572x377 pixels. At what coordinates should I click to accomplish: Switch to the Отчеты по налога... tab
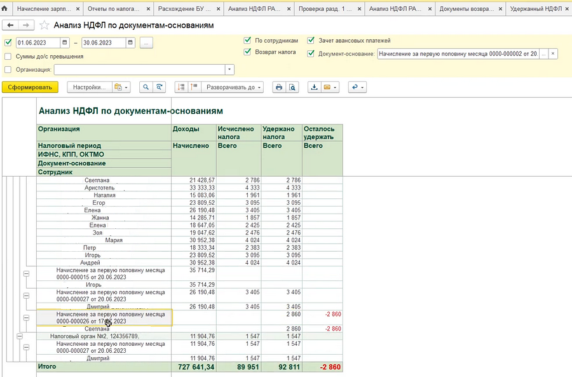114,9
